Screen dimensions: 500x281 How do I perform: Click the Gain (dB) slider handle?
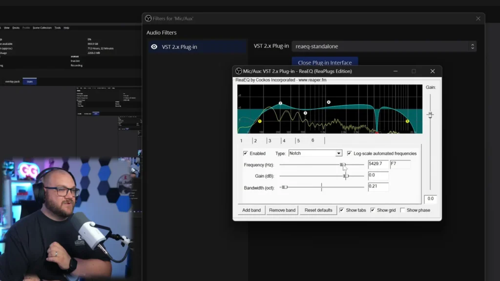(346, 176)
